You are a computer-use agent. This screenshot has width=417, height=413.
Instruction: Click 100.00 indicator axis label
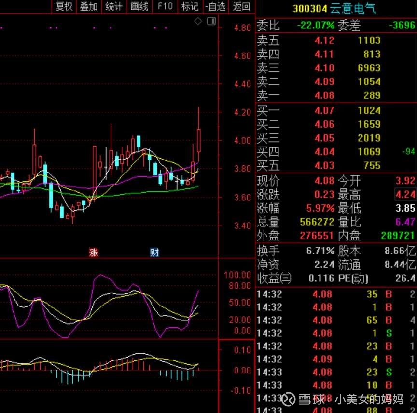[x=237, y=275]
